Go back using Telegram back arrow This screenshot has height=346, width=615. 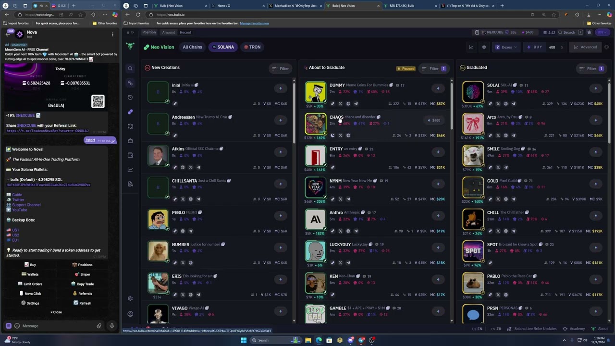[8, 34]
